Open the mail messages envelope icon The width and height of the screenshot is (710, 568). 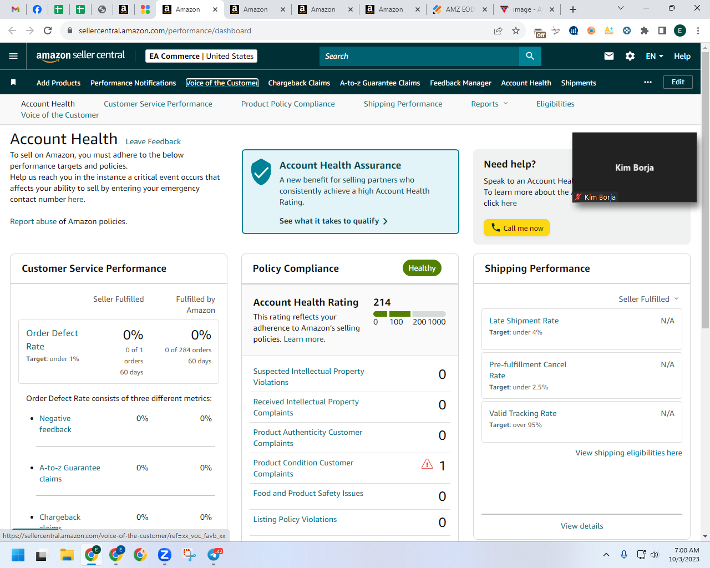(x=609, y=56)
